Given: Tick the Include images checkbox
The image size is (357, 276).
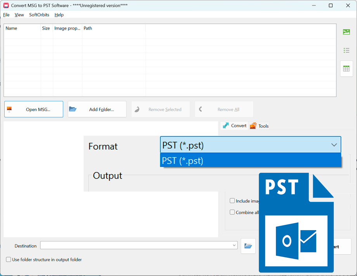Looking at the screenshot, I should point(232,201).
